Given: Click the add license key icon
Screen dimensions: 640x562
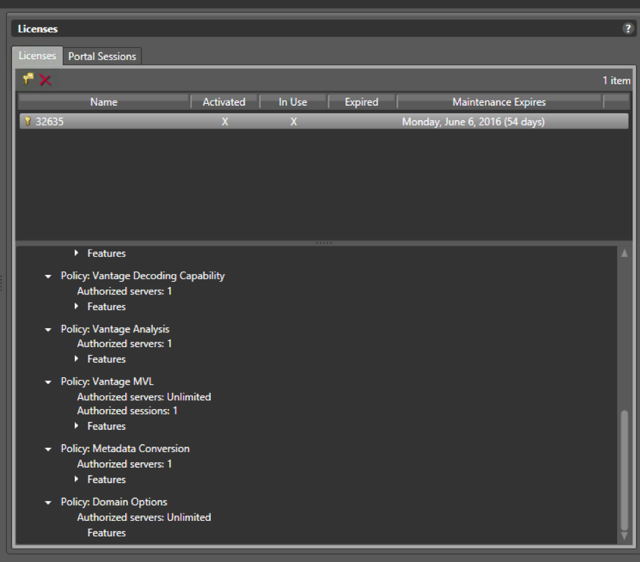Looking at the screenshot, I should [x=28, y=79].
